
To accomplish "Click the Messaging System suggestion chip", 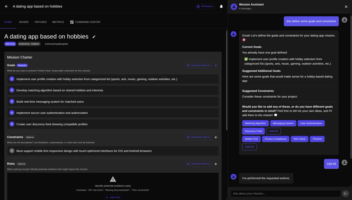I will (x=283, y=123).
